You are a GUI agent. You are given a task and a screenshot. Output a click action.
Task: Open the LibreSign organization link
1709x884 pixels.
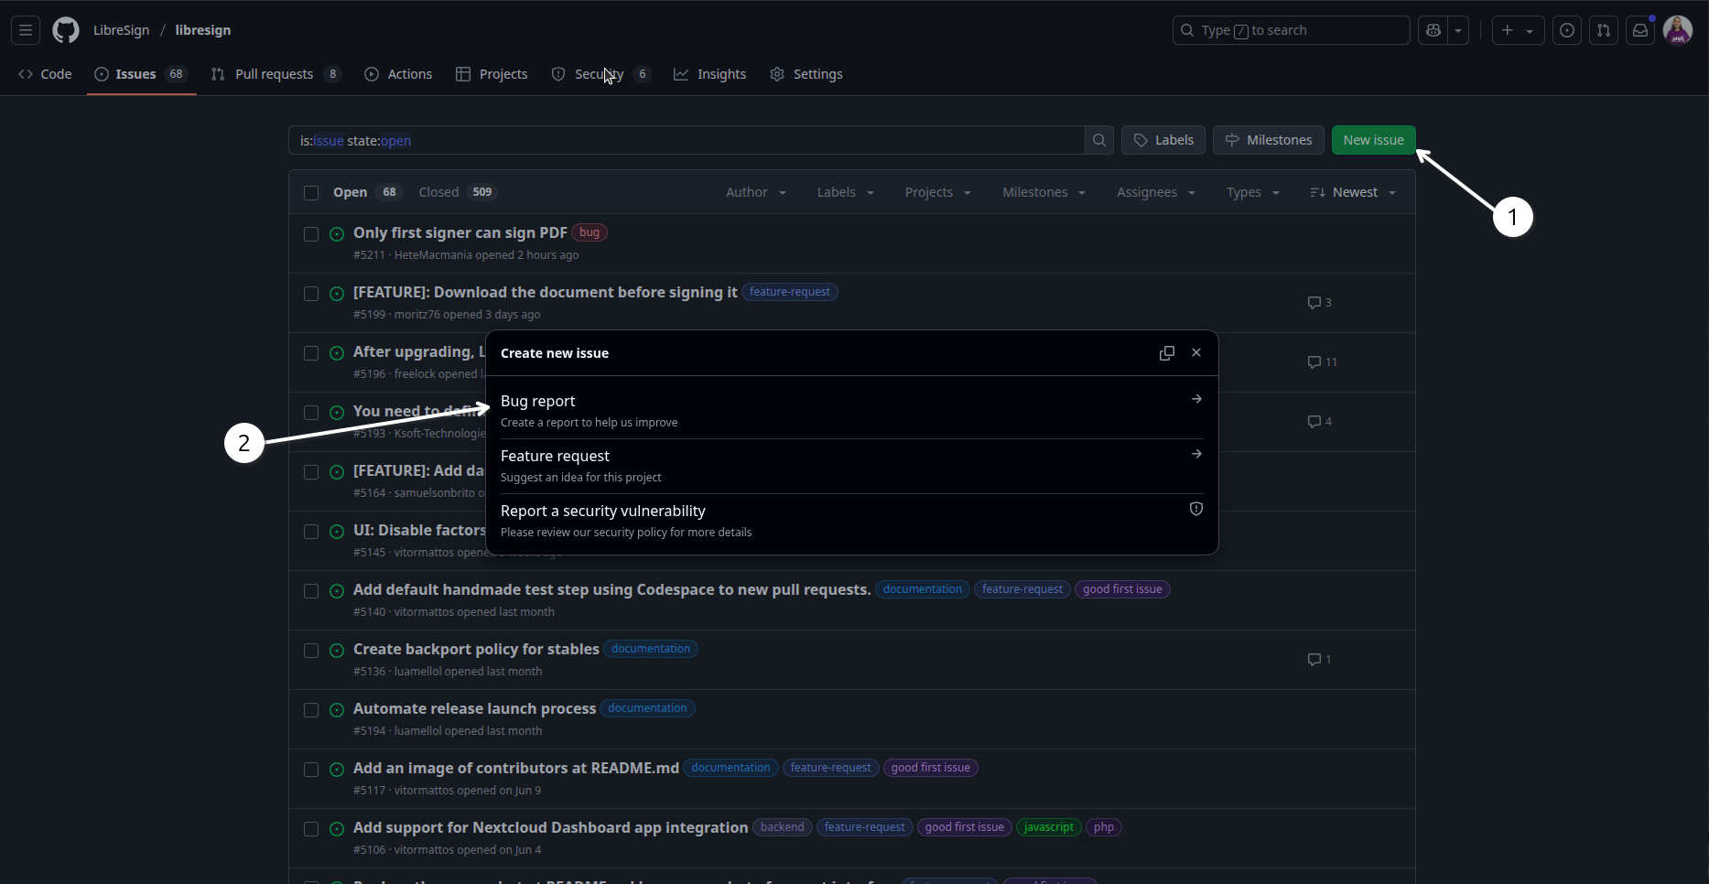(121, 30)
